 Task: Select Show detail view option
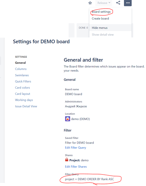point(103,35)
